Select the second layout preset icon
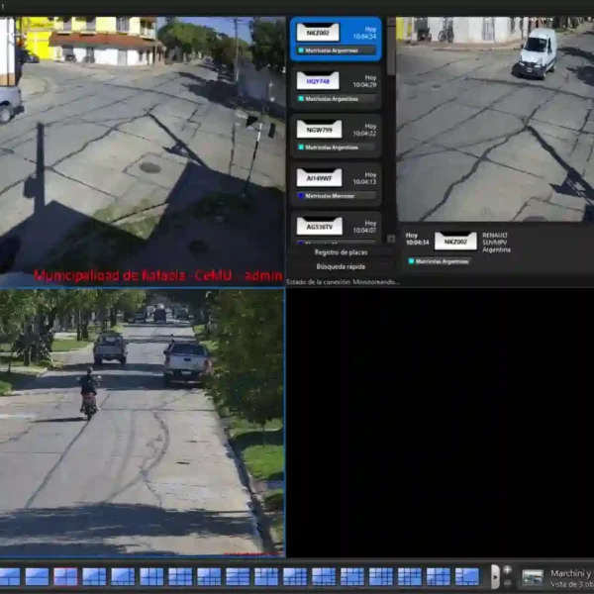Screen dimensions: 594x594 pos(37,576)
